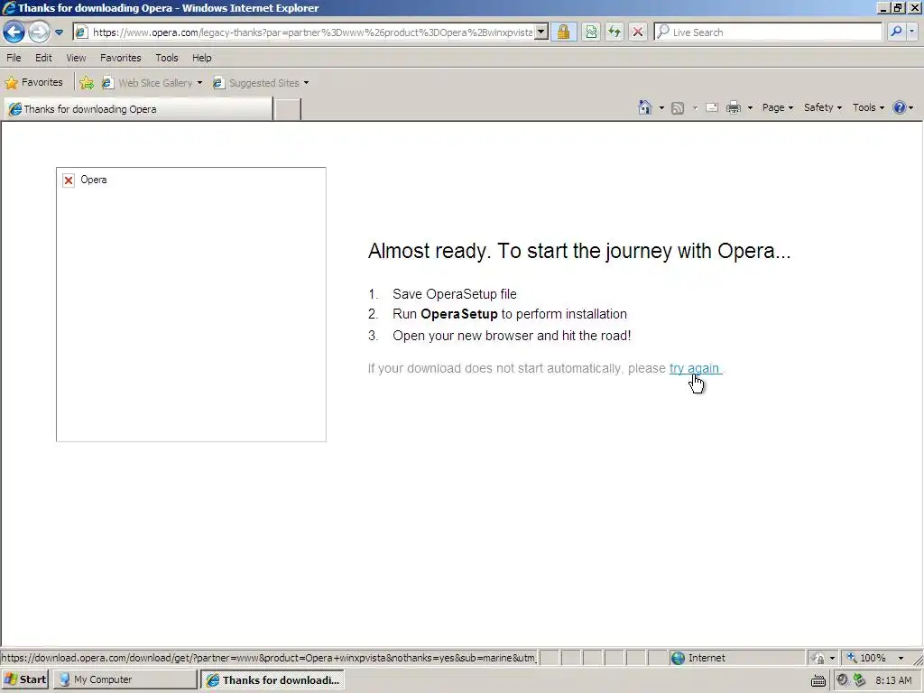Click the Forward navigation arrow
924x693 pixels.
click(x=39, y=32)
